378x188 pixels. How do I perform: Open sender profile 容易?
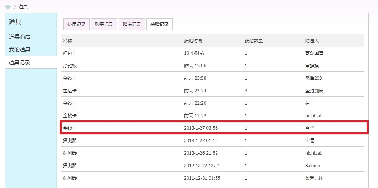coord(309,141)
